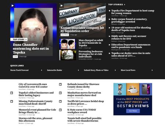
Task: Click video icon beside Missing Pottawatomie County man
Action: pyautogui.click(x=11, y=101)
